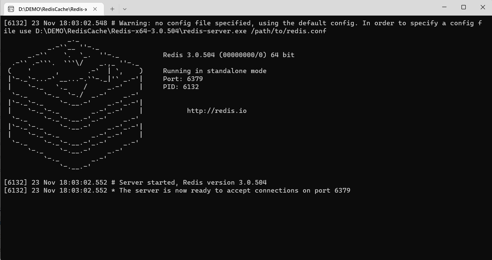
Task: Select the D:\DEMO\RedisCache tab
Action: (x=53, y=9)
